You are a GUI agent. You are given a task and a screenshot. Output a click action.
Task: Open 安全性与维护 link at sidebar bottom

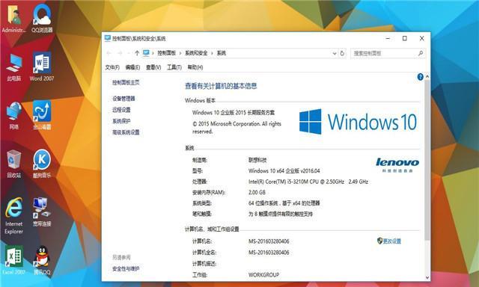(126, 269)
